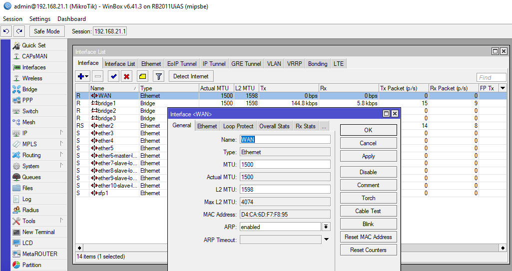
Task: Open the ARP dropdown arrow
Action: [326, 227]
